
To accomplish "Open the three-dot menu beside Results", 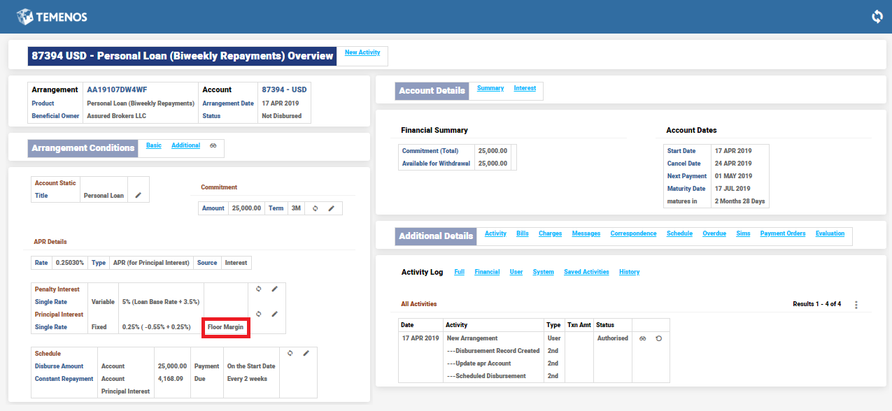I will [856, 305].
